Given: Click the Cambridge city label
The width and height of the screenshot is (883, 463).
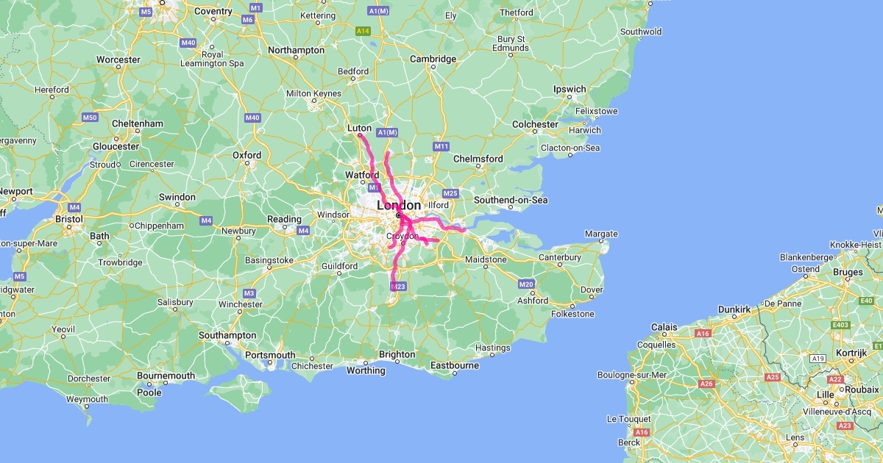Looking at the screenshot, I should [433, 59].
